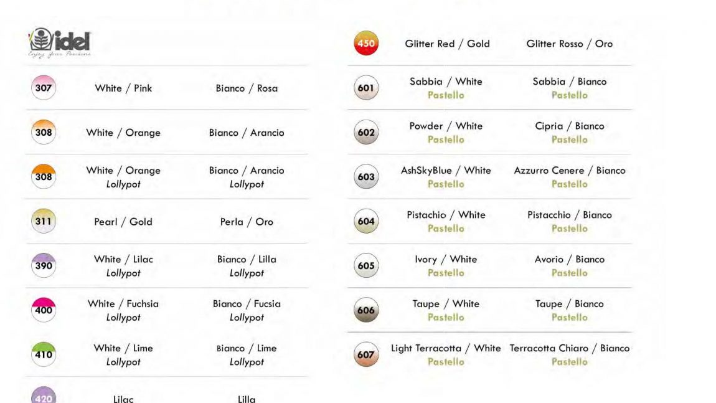Select the 603 AshSkyBlue swatch
Viewport: 716px width, 403px height.
click(x=366, y=176)
